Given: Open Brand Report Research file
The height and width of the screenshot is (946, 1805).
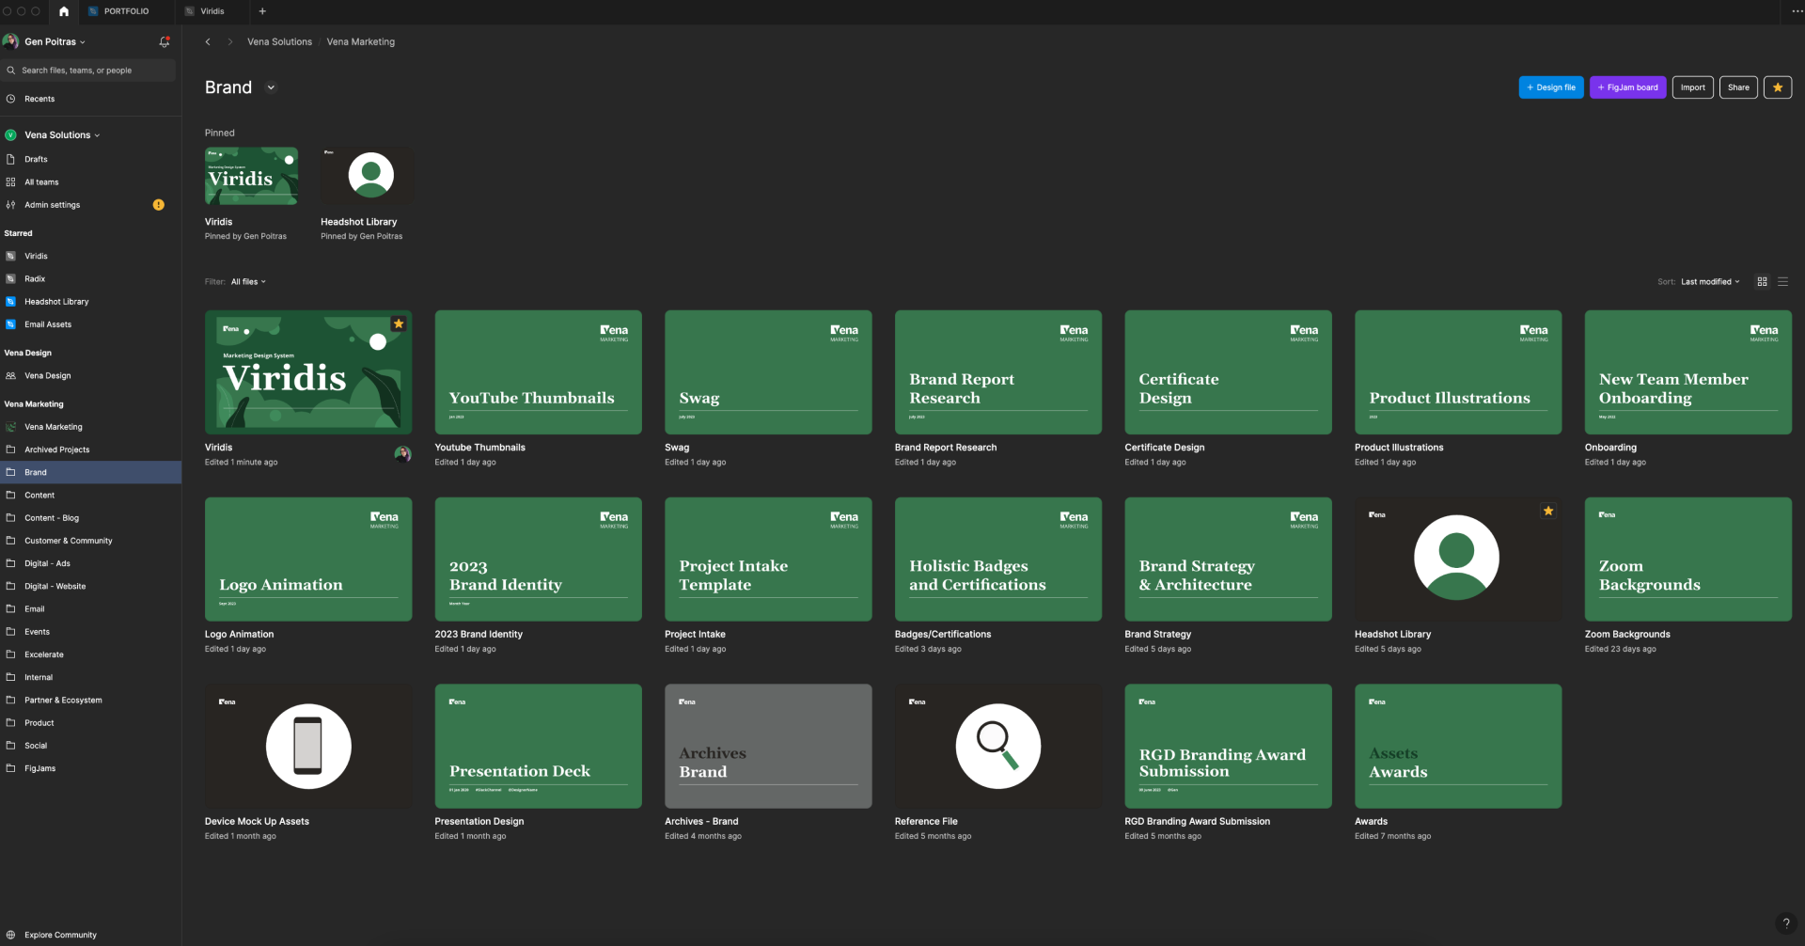Looking at the screenshot, I should [x=998, y=372].
